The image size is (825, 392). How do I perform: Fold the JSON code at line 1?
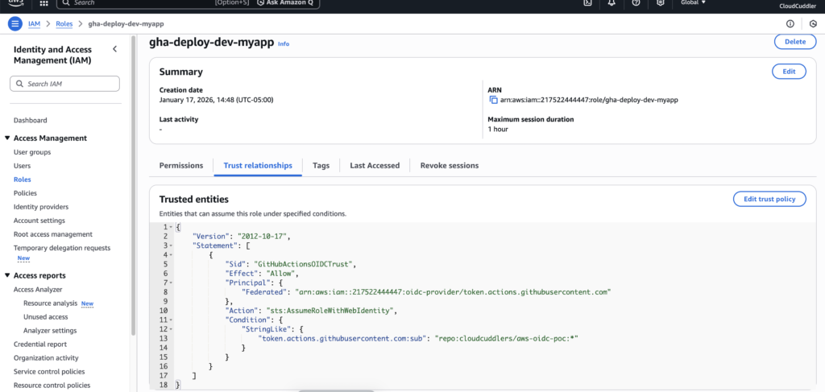tap(172, 227)
